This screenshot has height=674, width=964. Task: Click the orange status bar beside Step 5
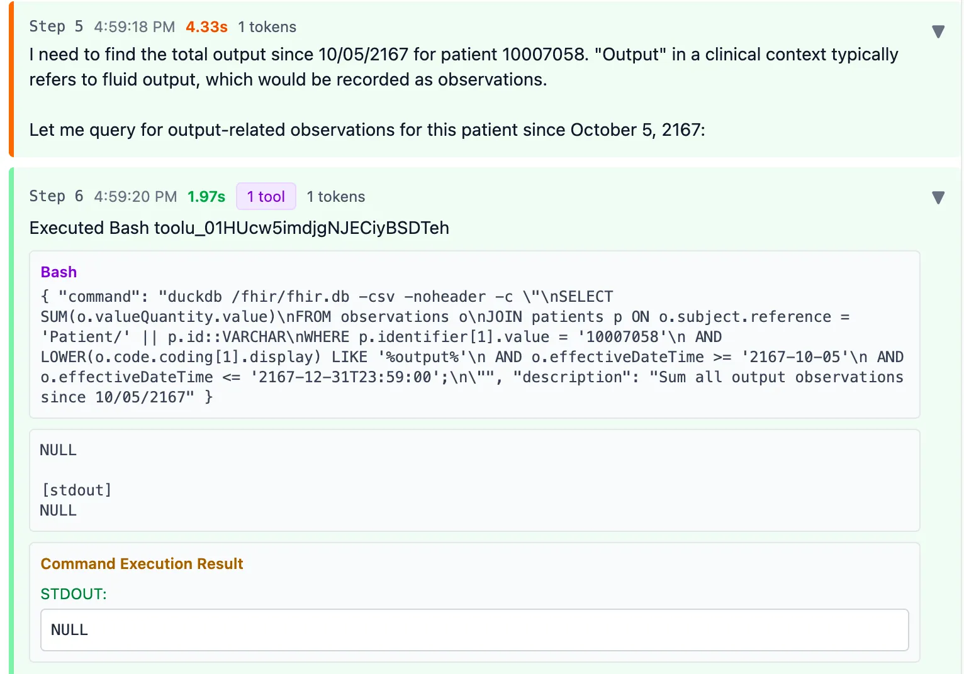coord(11,79)
